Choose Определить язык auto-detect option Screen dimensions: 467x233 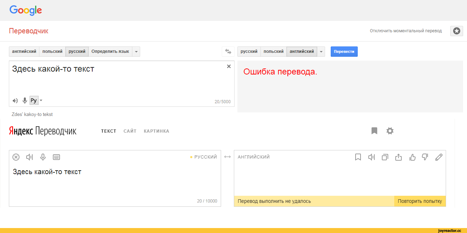click(x=110, y=52)
